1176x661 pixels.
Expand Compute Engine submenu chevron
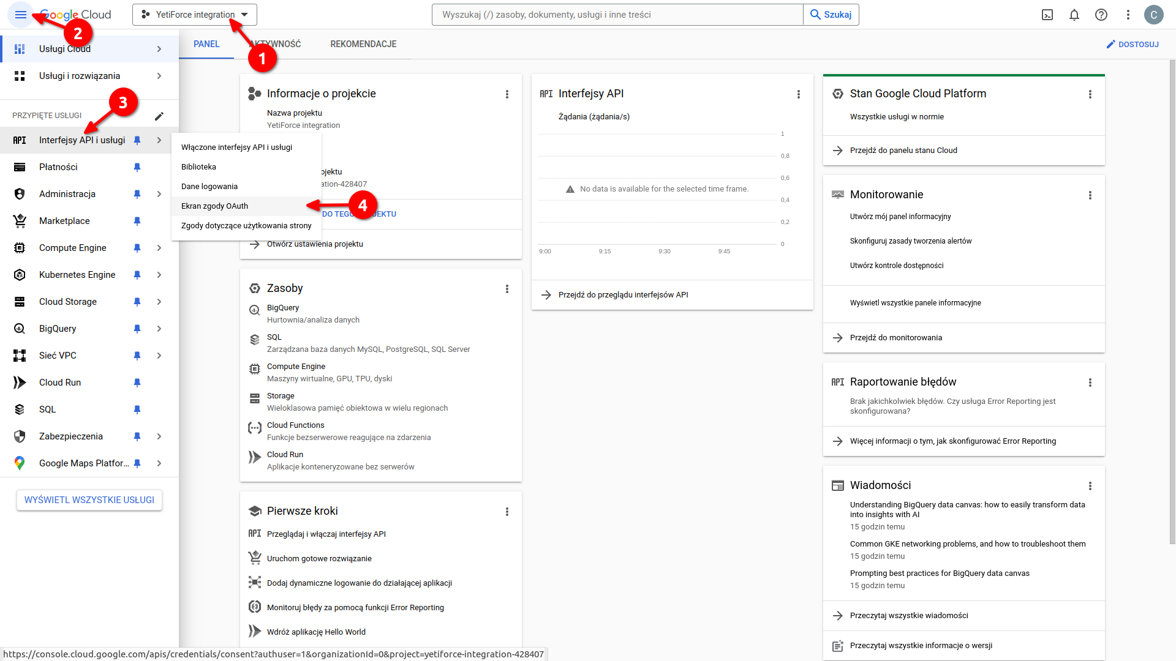[159, 248]
